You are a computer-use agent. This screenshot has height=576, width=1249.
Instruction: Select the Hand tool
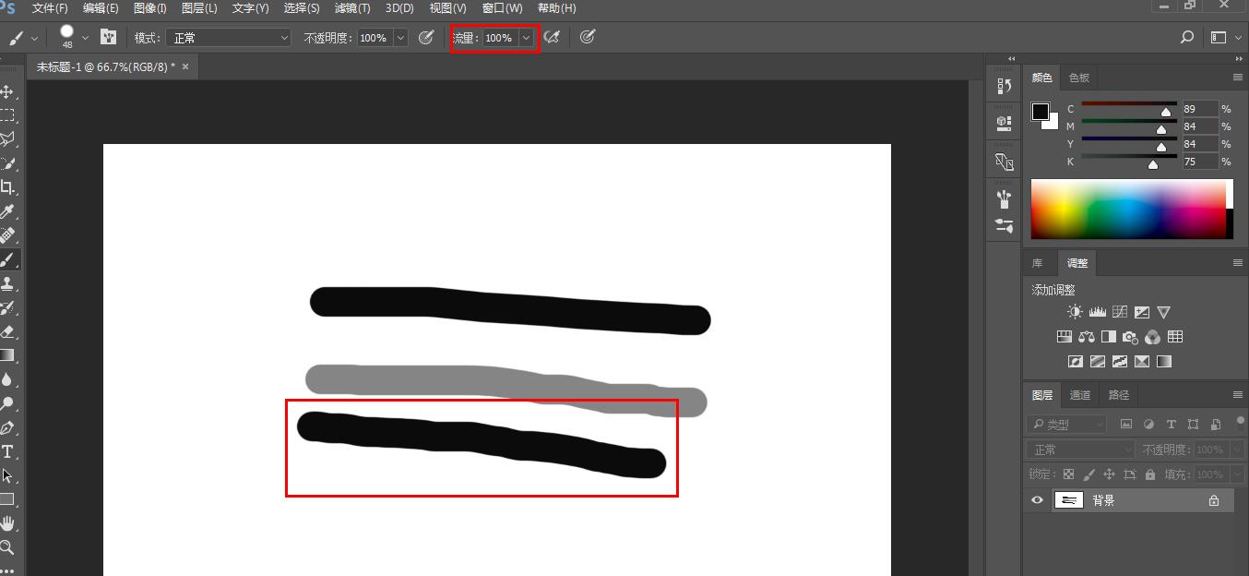coord(7,523)
